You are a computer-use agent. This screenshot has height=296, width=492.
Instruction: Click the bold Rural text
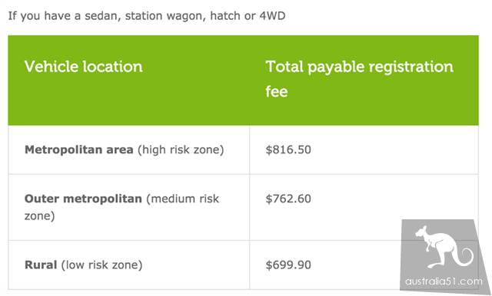click(41, 265)
